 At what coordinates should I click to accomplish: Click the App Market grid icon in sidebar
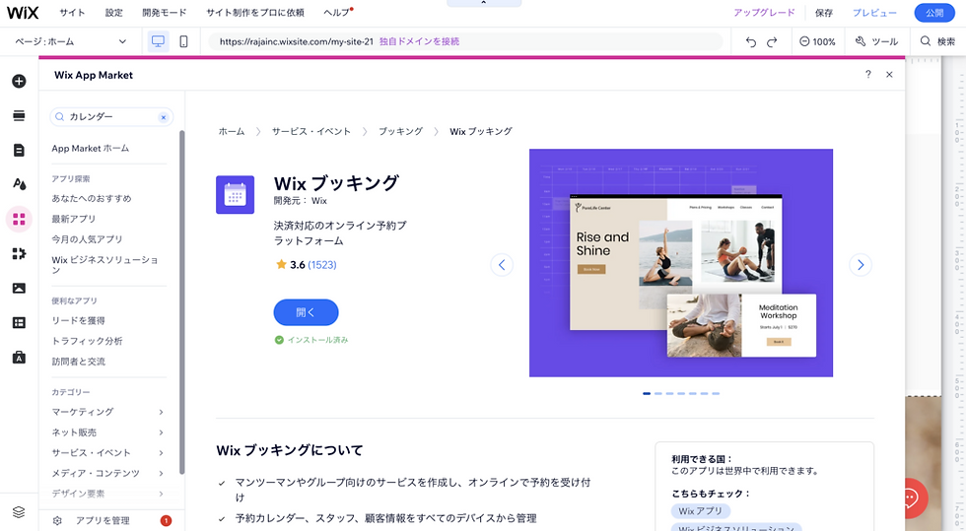click(x=19, y=220)
